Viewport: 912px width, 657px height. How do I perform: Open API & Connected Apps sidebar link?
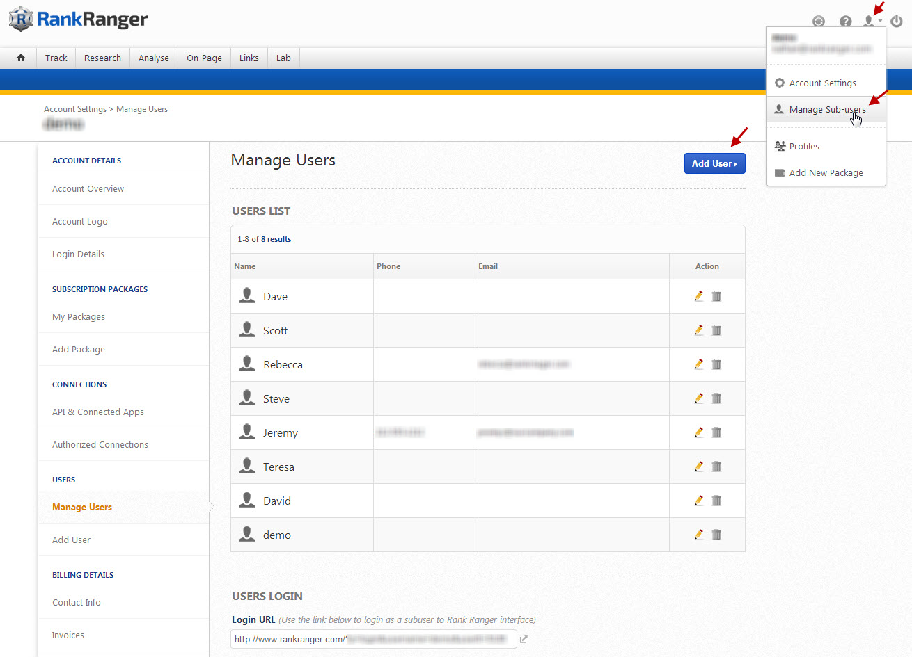(x=98, y=412)
